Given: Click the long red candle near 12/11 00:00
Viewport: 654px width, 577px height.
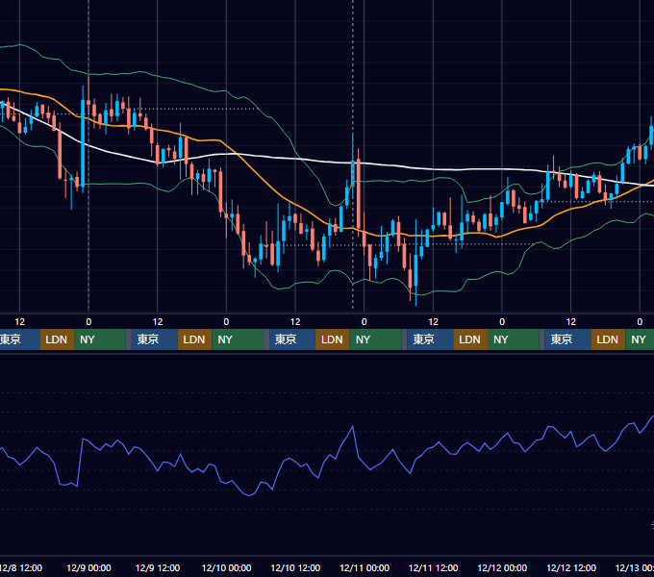Looking at the screenshot, I should (359, 194).
